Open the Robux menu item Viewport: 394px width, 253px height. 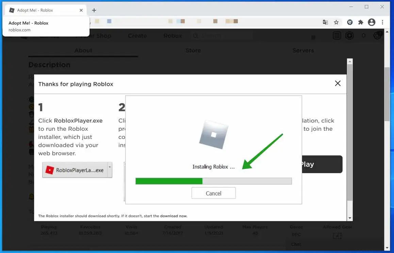(x=173, y=36)
